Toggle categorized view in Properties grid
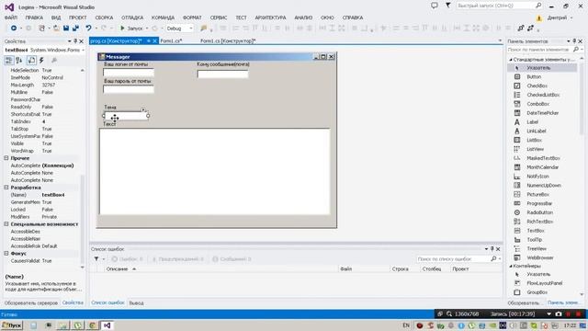 tap(8, 60)
